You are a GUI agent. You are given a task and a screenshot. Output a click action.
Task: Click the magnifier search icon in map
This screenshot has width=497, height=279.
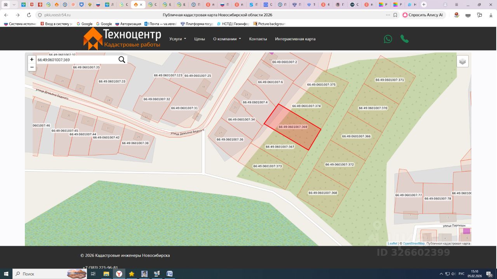pyautogui.click(x=122, y=60)
